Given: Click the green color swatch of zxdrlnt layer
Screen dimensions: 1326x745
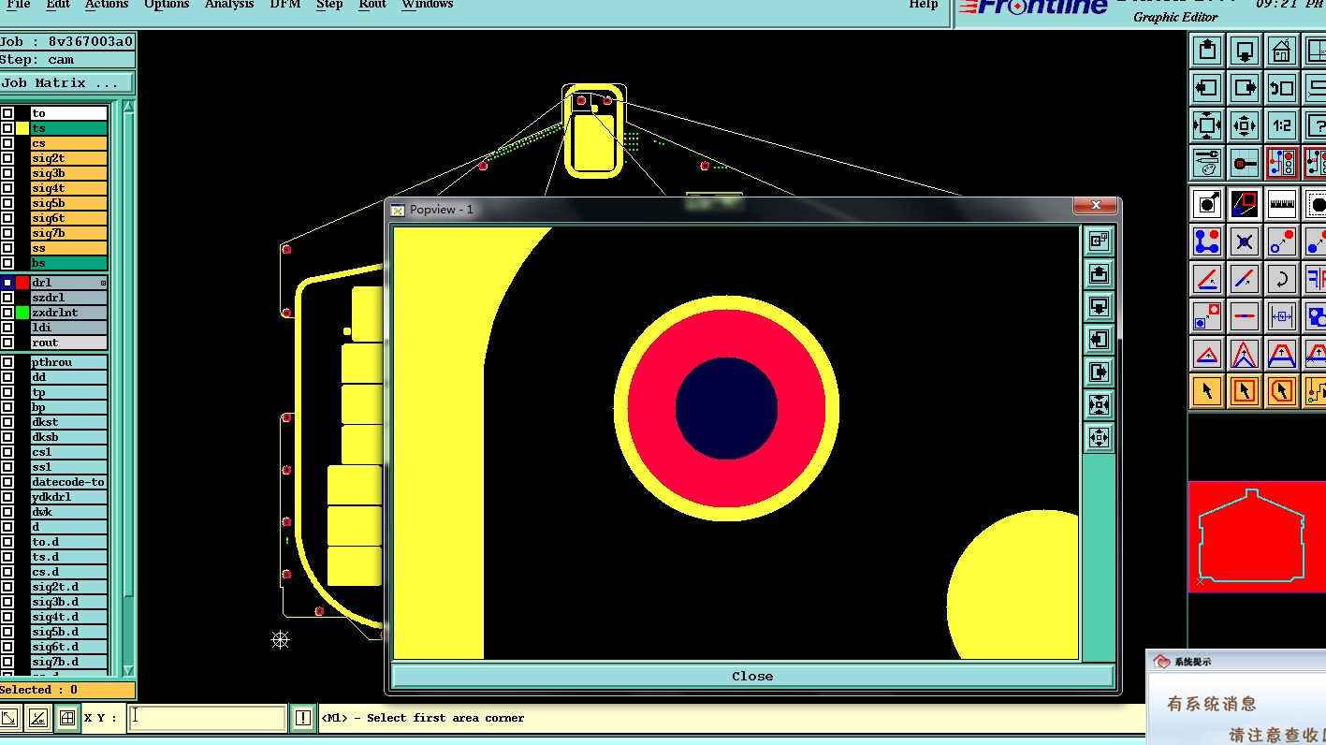Looking at the screenshot, I should pos(22,313).
